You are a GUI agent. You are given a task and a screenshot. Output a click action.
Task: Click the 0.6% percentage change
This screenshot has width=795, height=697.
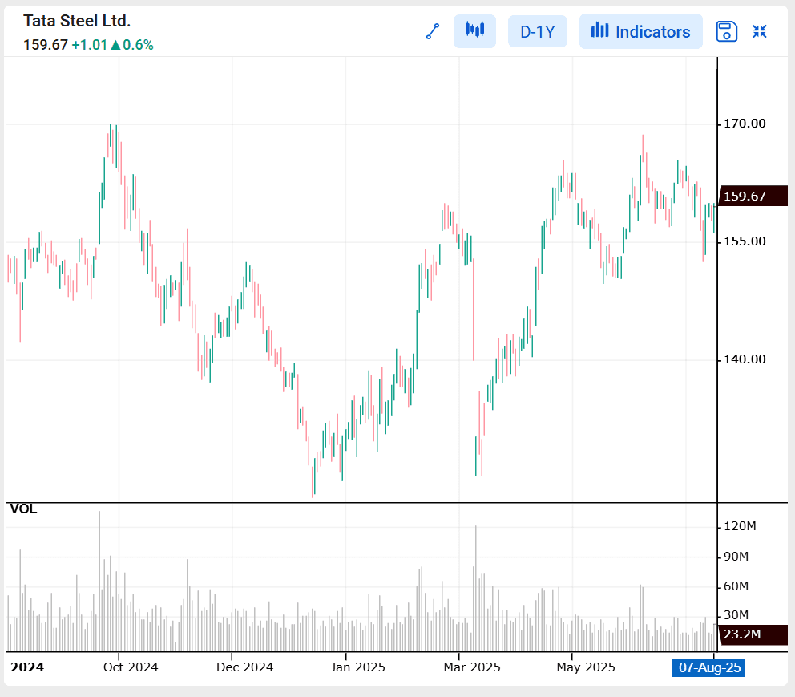click(138, 45)
